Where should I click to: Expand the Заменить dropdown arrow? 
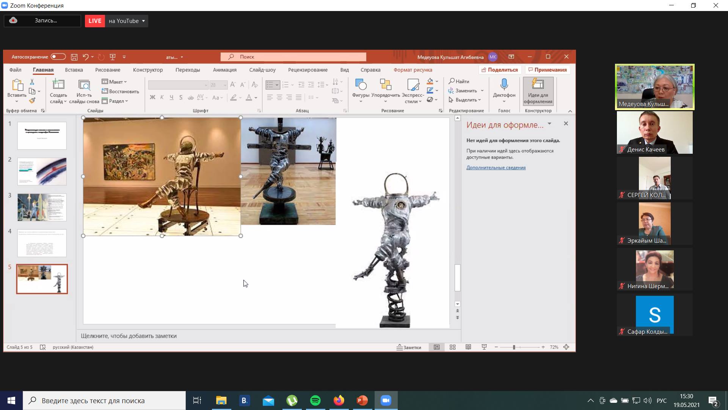click(x=482, y=91)
